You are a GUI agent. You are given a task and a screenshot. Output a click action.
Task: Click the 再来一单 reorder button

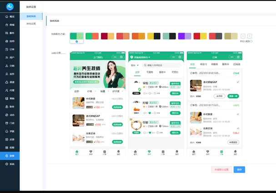tap(233, 96)
